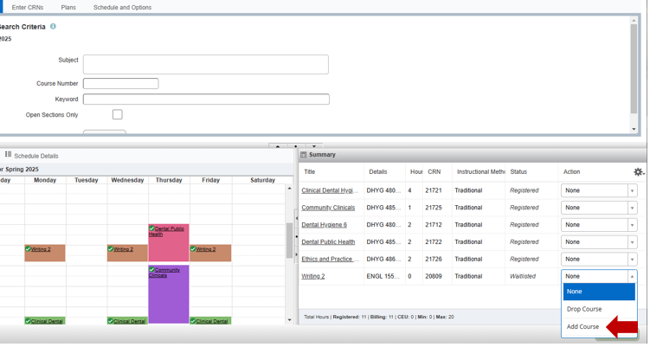Click the Subject input field
The width and height of the screenshot is (650, 347).
[205, 64]
